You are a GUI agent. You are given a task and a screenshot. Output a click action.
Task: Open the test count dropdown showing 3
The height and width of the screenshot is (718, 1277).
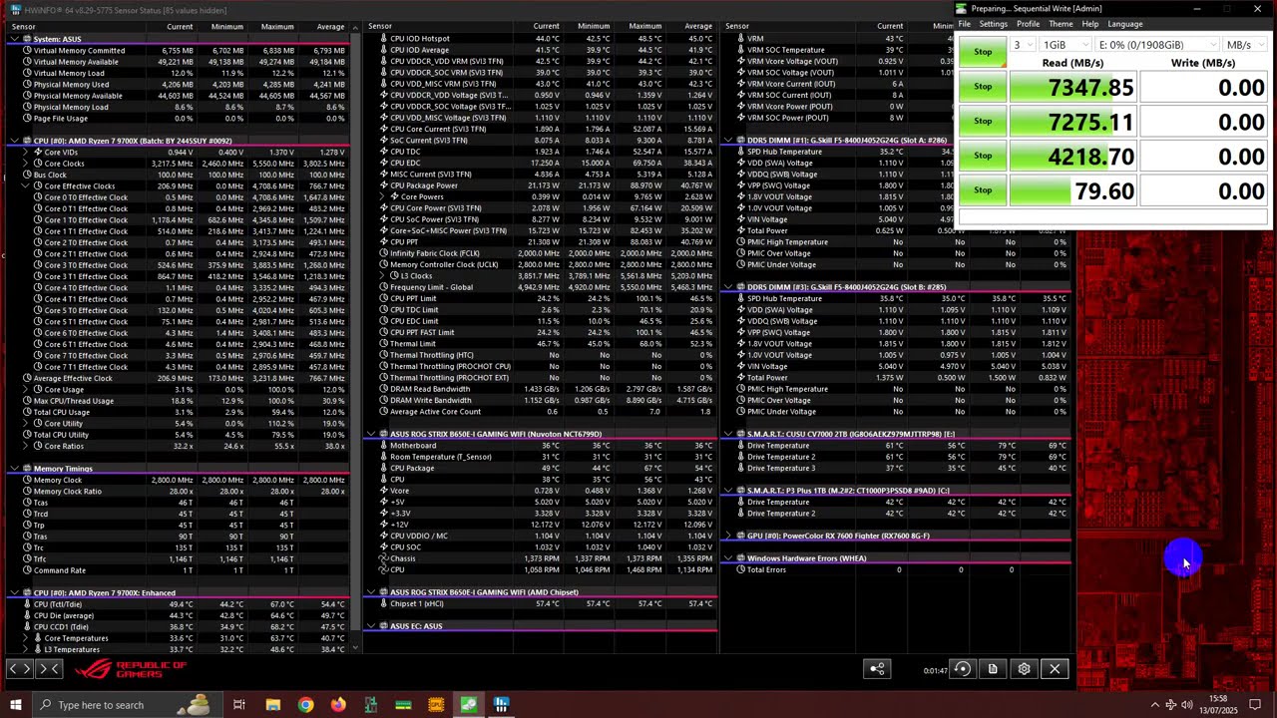point(1022,45)
